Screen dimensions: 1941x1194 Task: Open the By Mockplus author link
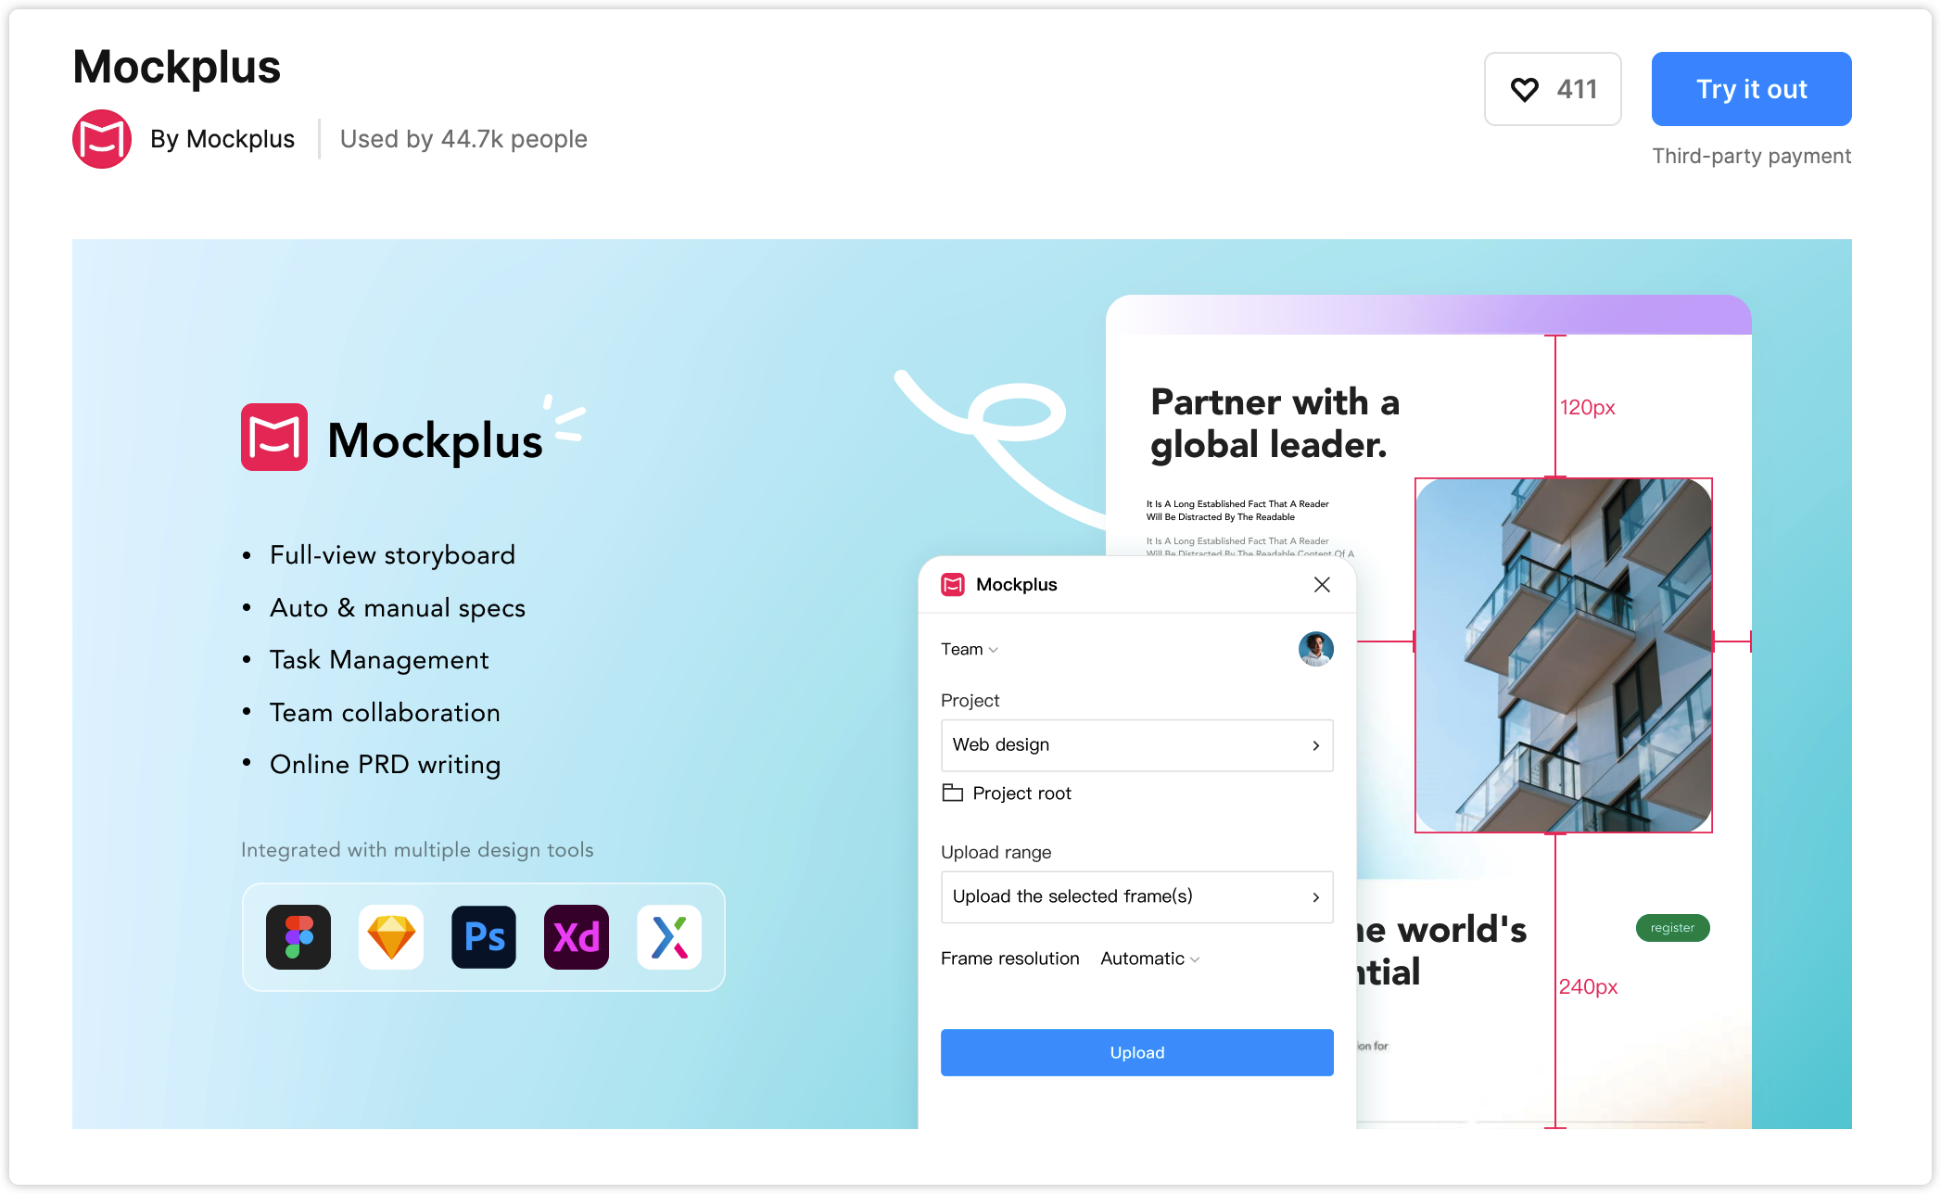tap(222, 139)
